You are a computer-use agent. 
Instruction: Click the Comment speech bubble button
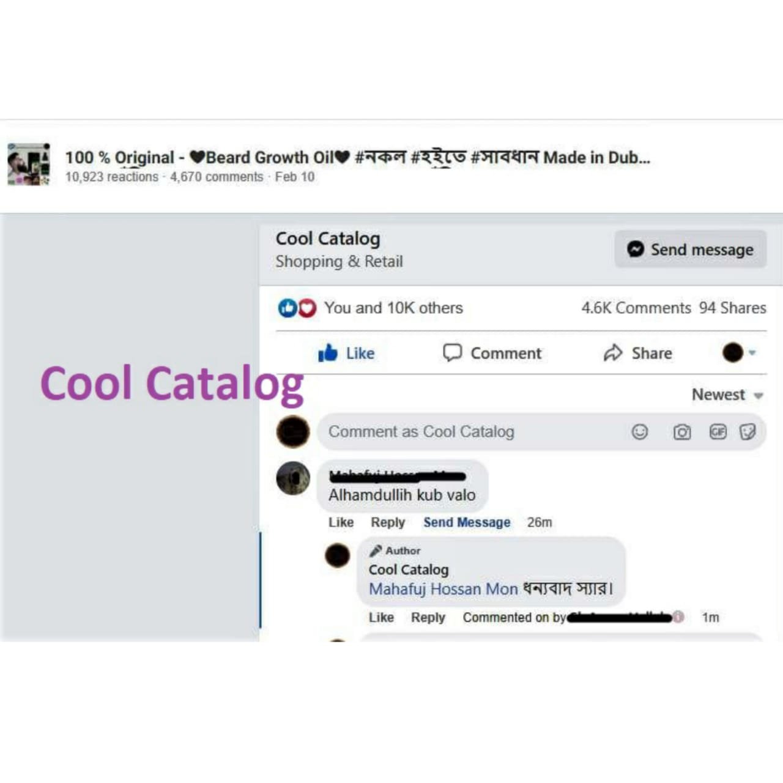click(x=492, y=353)
